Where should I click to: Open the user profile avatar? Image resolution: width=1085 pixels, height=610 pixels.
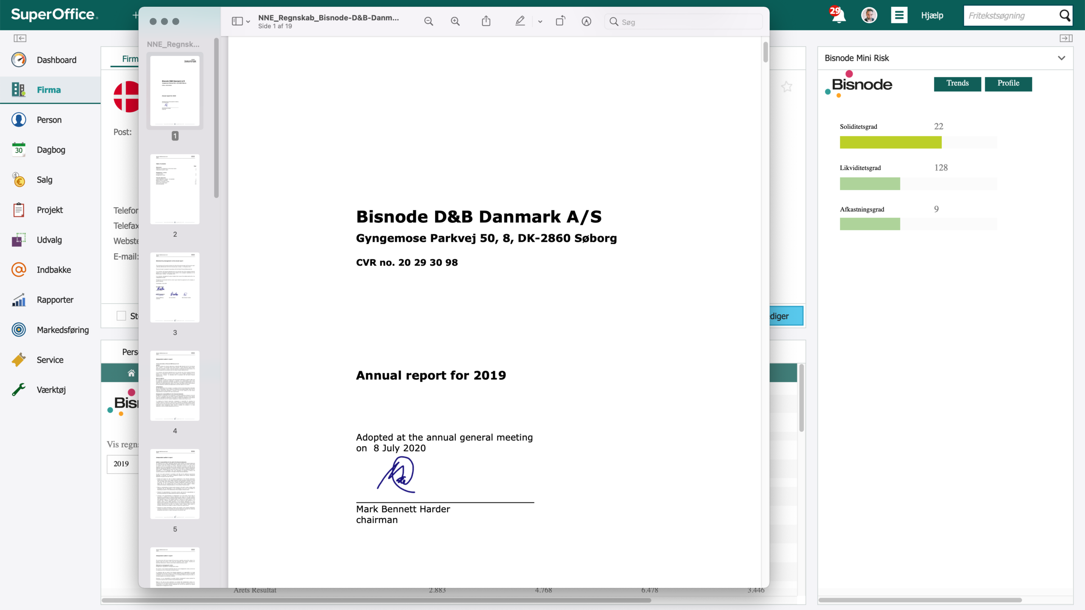point(869,16)
